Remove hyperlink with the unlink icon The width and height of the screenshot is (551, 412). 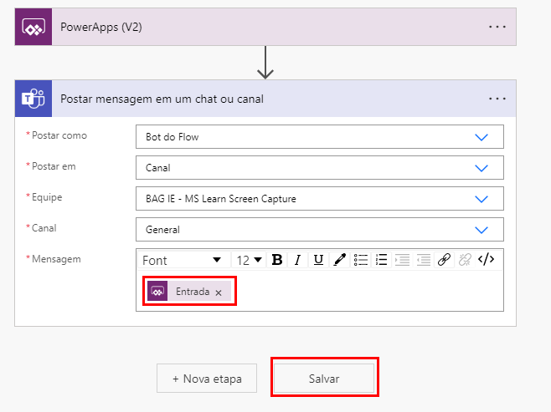465,260
